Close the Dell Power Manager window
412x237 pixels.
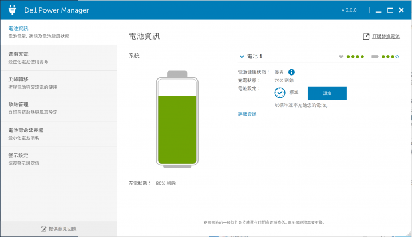point(401,10)
